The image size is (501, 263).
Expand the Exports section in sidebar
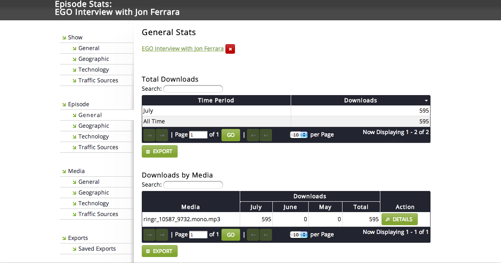[x=78, y=238]
